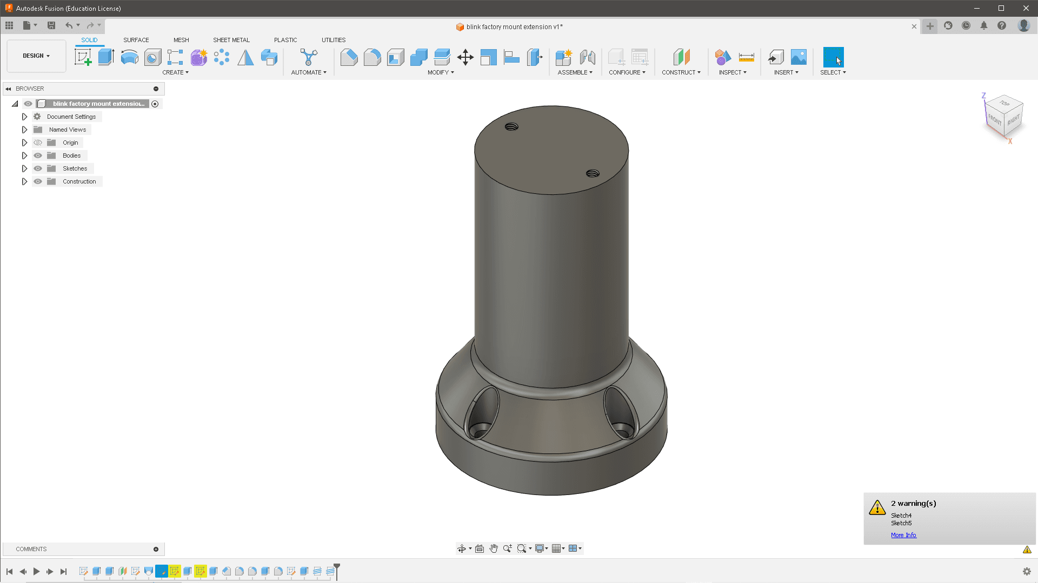Select the Move/Copy tool icon
Screen dimensions: 1038x583
464,57
